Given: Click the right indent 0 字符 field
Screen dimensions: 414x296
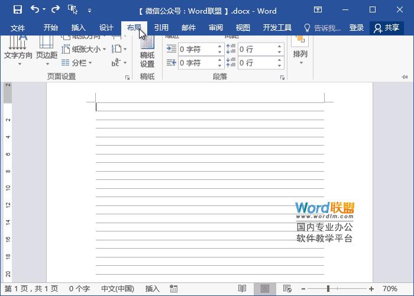Looking at the screenshot, I should point(198,63).
